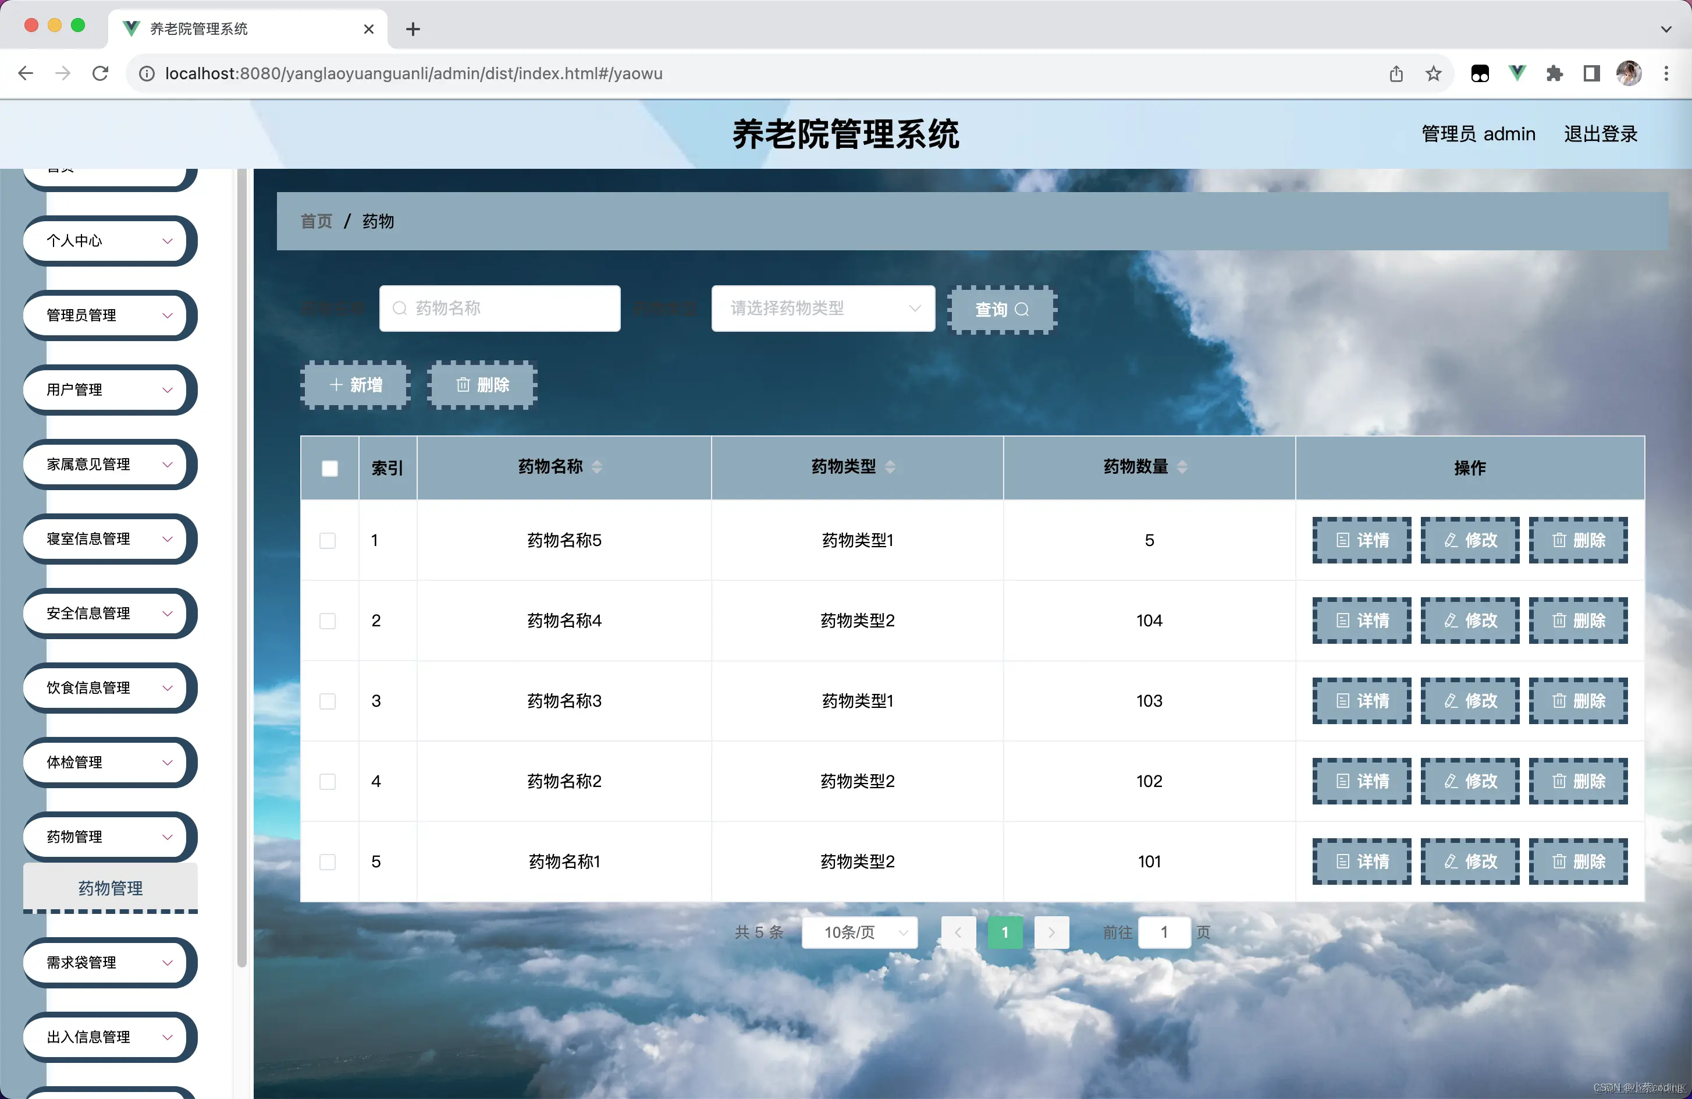Viewport: 1692px width, 1099px height.
Task: Click the browser extensions puzzle icon
Action: click(1555, 73)
